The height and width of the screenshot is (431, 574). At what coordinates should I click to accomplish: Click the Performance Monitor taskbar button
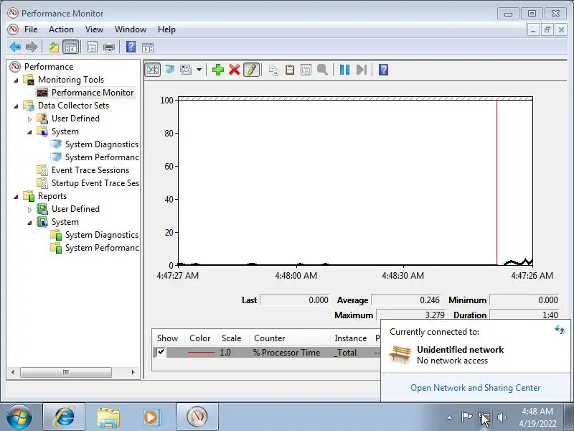pos(197,417)
